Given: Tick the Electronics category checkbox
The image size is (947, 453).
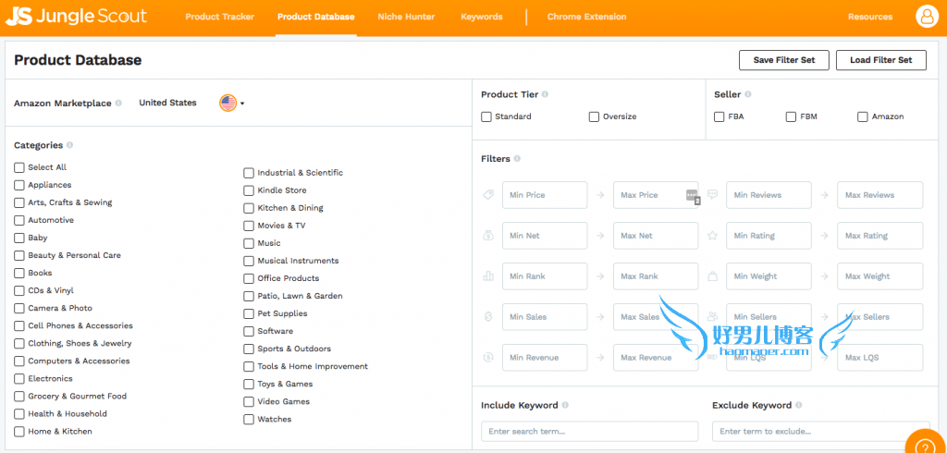Looking at the screenshot, I should pos(19,379).
